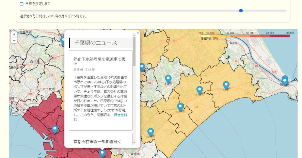Click the news popup scrollbar thumb

point(134,51)
